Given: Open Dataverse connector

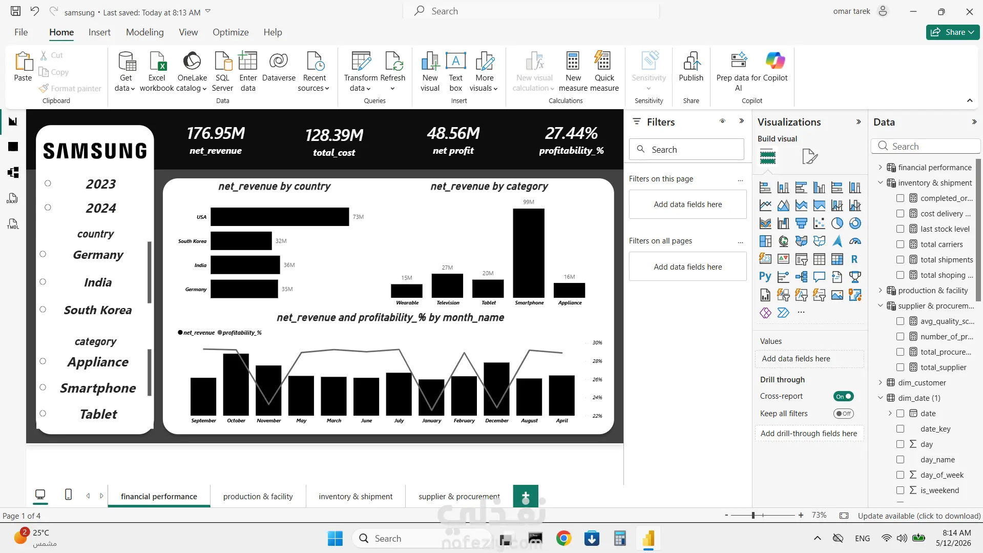Looking at the screenshot, I should [x=279, y=67].
